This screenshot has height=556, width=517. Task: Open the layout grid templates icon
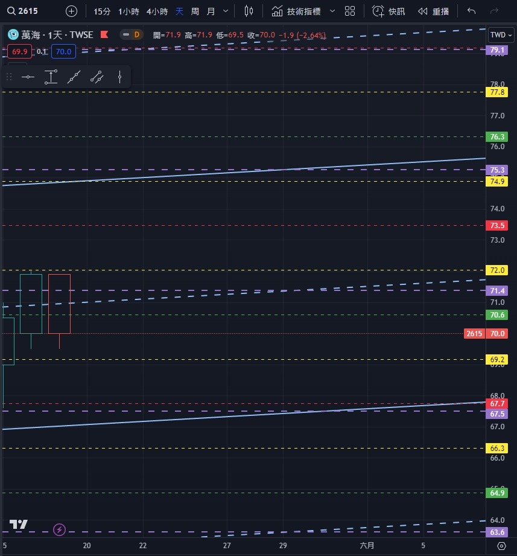coord(350,11)
